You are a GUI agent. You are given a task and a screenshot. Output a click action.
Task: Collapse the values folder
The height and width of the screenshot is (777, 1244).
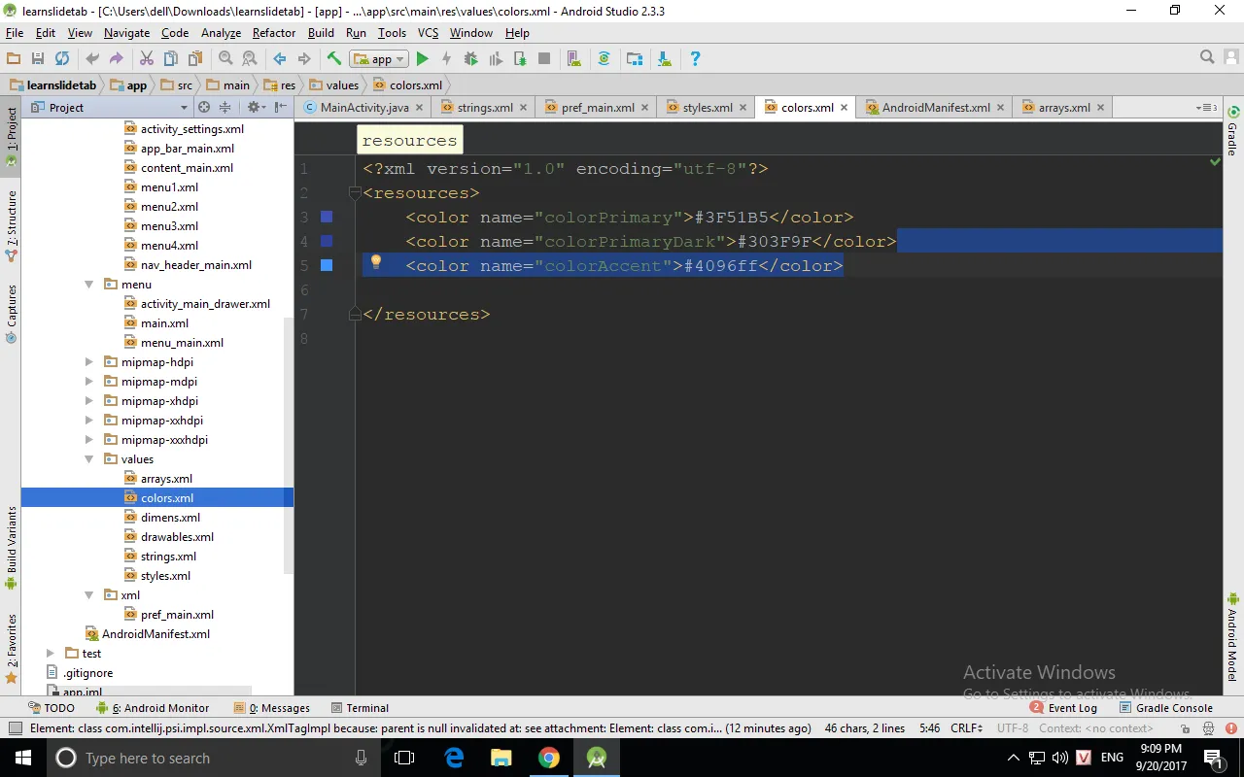point(88,459)
